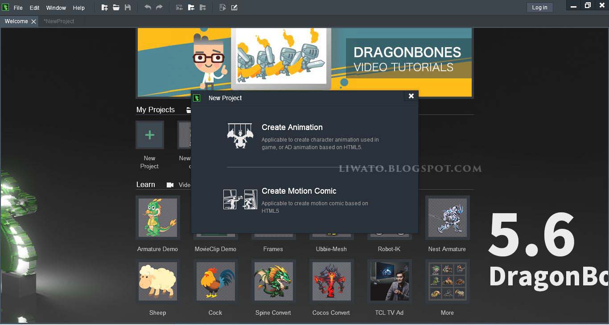This screenshot has height=325, width=609.
Task: Open the Window menu
Action: 56,8
